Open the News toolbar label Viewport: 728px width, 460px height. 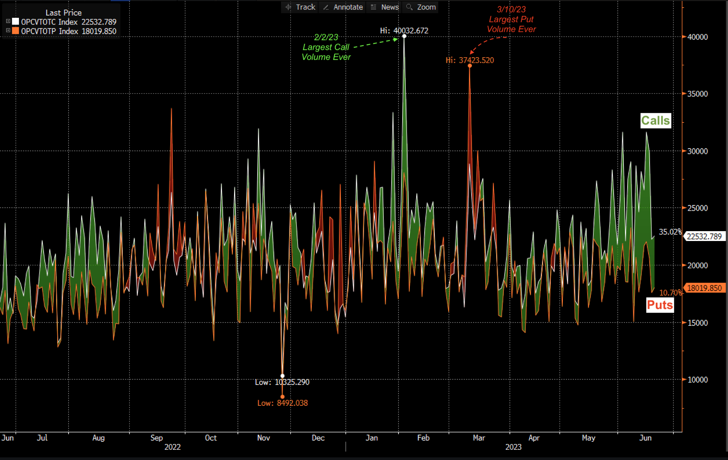[x=390, y=7]
